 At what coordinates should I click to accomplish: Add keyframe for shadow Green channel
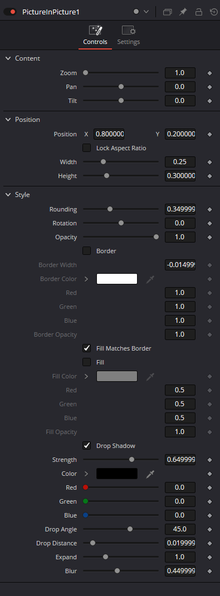pos(209,501)
